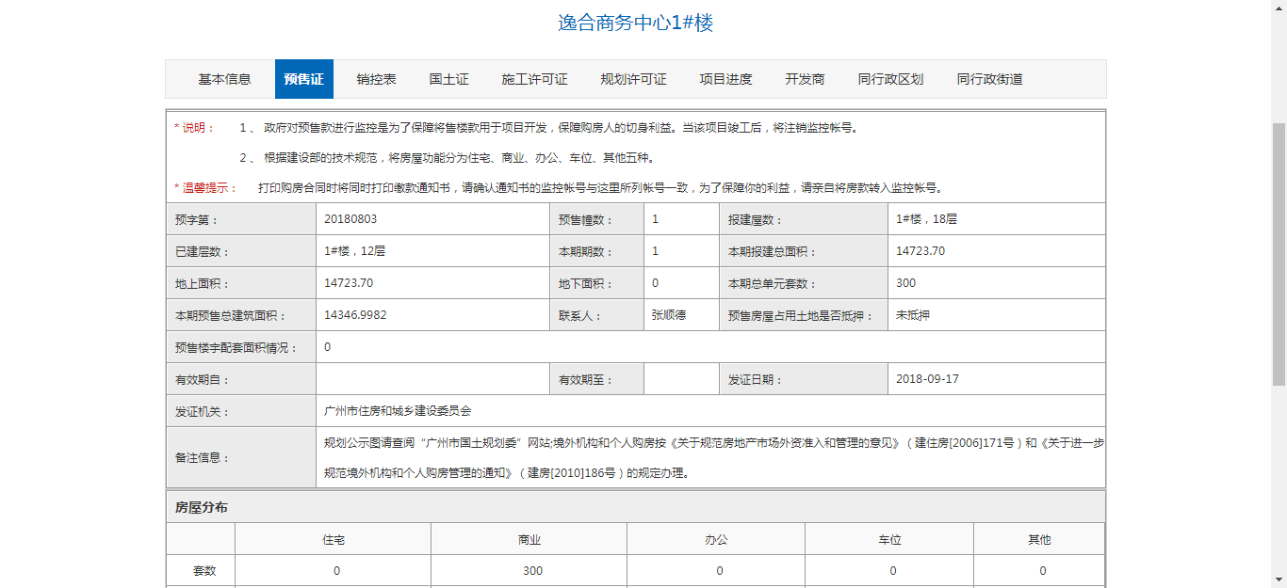Select the 预售证 tab
Viewport: 1287px width, 588px height.
(x=303, y=79)
